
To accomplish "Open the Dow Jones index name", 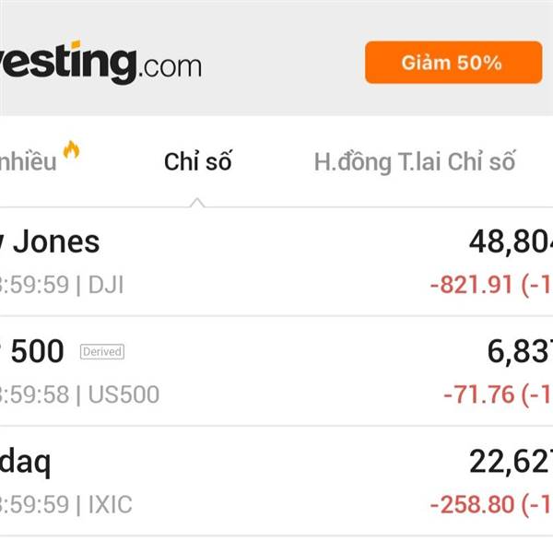I will coord(51,241).
